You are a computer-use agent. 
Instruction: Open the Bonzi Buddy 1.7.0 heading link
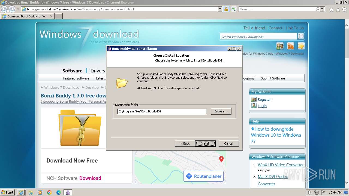click(73, 96)
